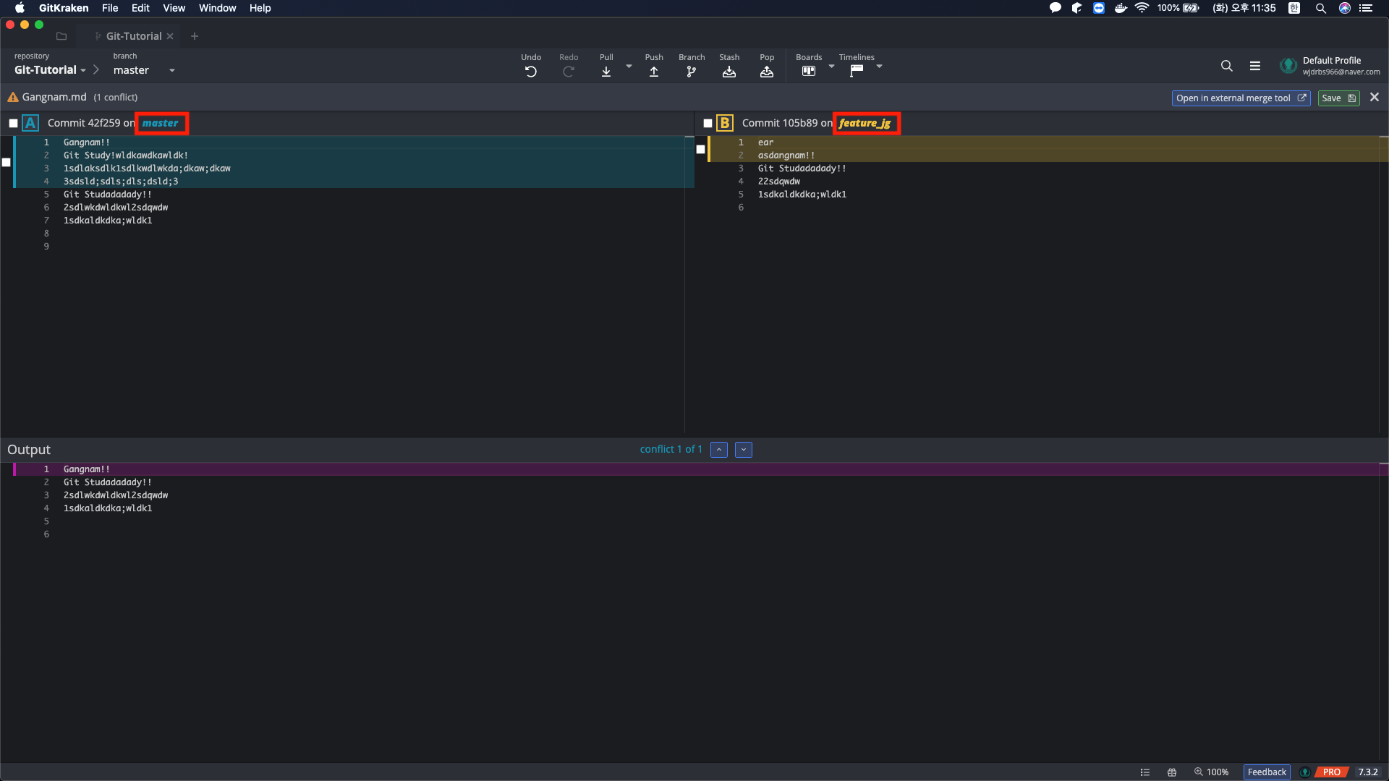Screen dimensions: 1389x781
Task: Open the View menu
Action: point(174,8)
